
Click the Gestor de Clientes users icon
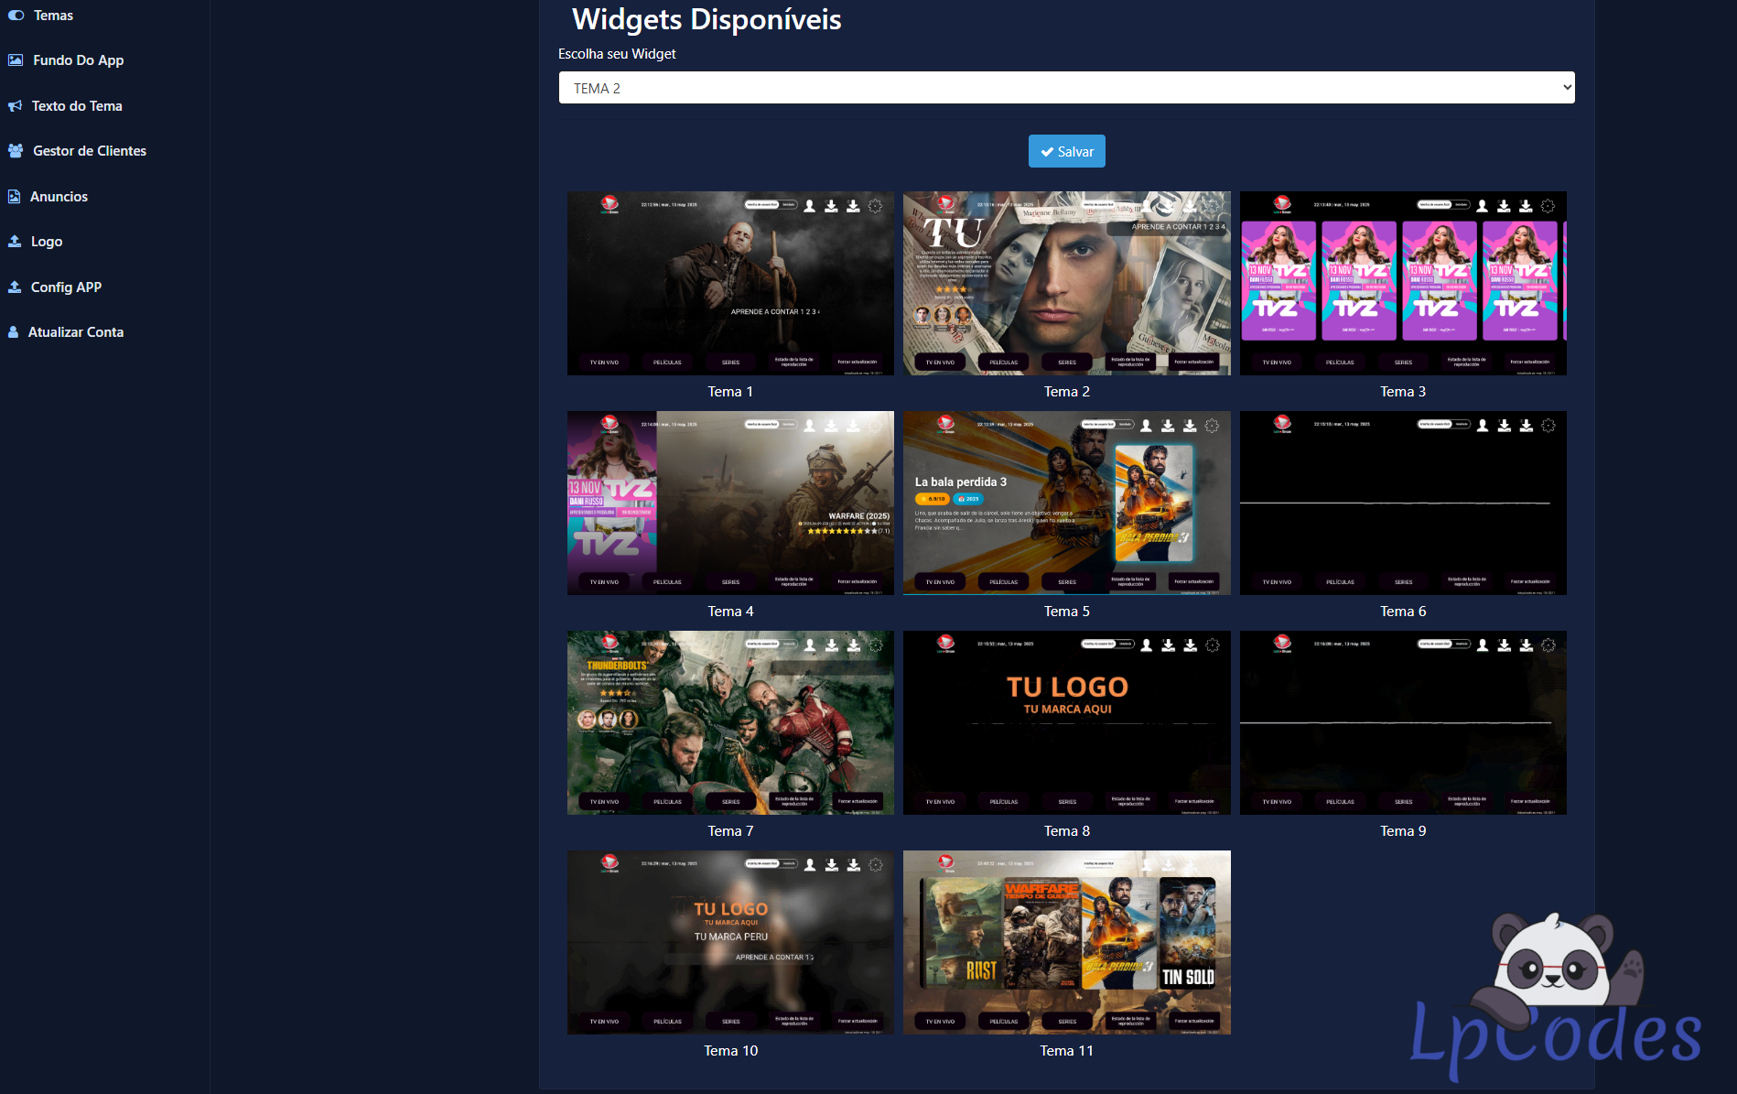coord(16,151)
